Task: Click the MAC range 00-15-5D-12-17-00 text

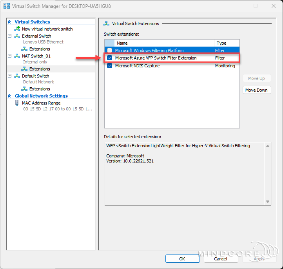Action: [x=58, y=109]
